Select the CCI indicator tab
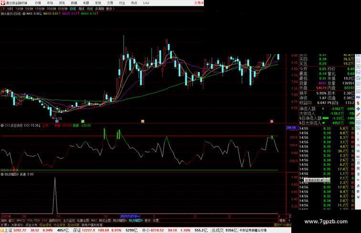The height and width of the screenshot is (233, 361). pyautogui.click(x=44, y=221)
